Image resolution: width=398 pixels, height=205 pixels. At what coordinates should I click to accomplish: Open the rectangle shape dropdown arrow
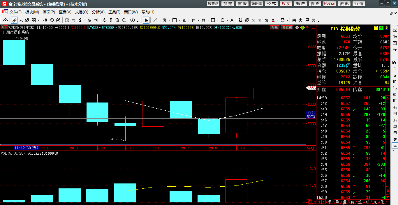click(x=217, y=20)
